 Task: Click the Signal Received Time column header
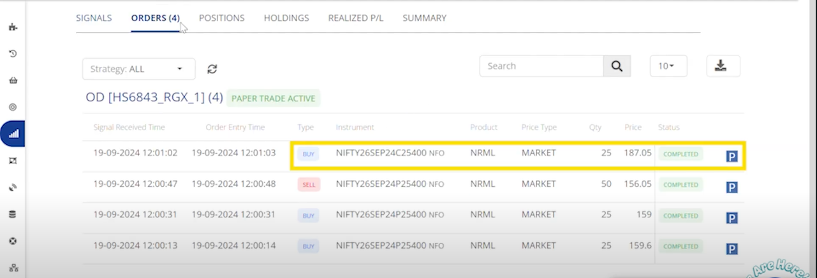point(129,128)
